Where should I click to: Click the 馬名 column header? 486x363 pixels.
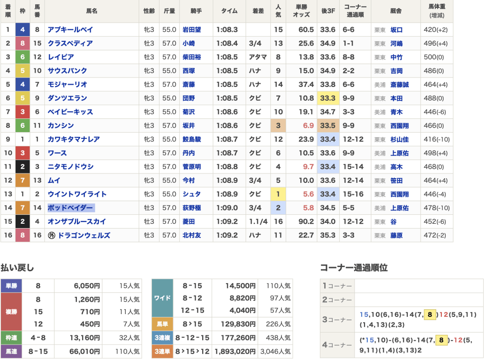[92, 11]
